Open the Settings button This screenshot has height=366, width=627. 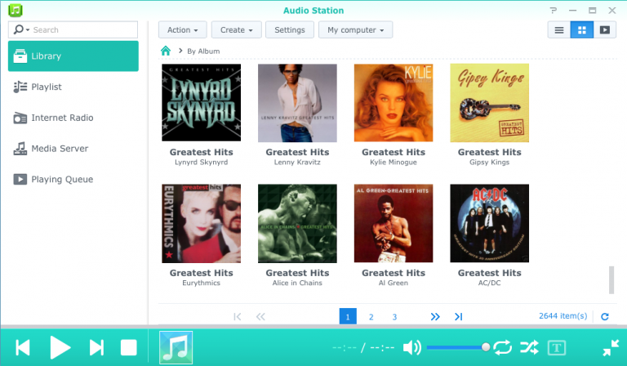click(x=290, y=30)
